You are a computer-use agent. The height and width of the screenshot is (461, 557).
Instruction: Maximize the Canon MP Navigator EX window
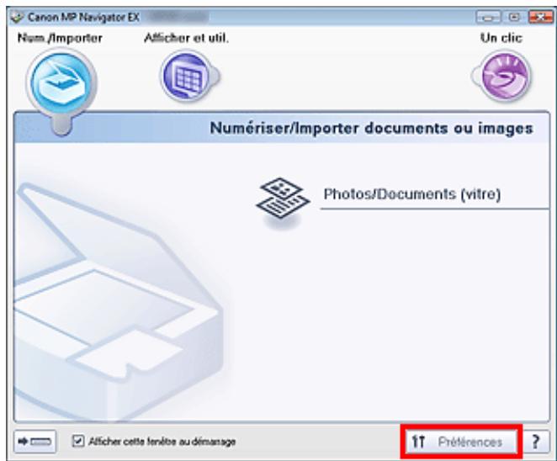pos(514,17)
